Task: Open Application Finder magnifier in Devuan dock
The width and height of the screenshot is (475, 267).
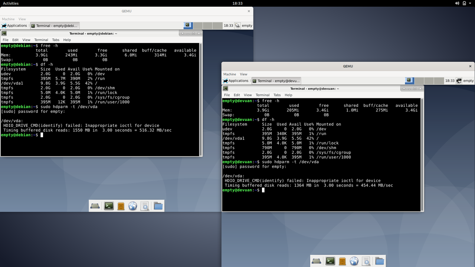Action: tap(366, 261)
